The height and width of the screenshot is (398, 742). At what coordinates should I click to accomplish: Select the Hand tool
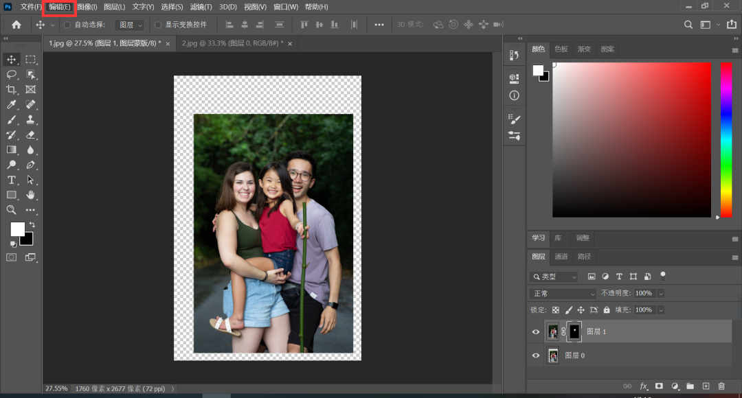(x=31, y=195)
